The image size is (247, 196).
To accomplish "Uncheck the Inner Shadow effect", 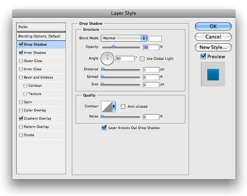I will [x=21, y=53].
